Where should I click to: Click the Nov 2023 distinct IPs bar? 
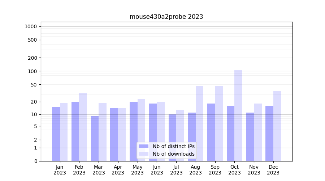(x=250, y=137)
